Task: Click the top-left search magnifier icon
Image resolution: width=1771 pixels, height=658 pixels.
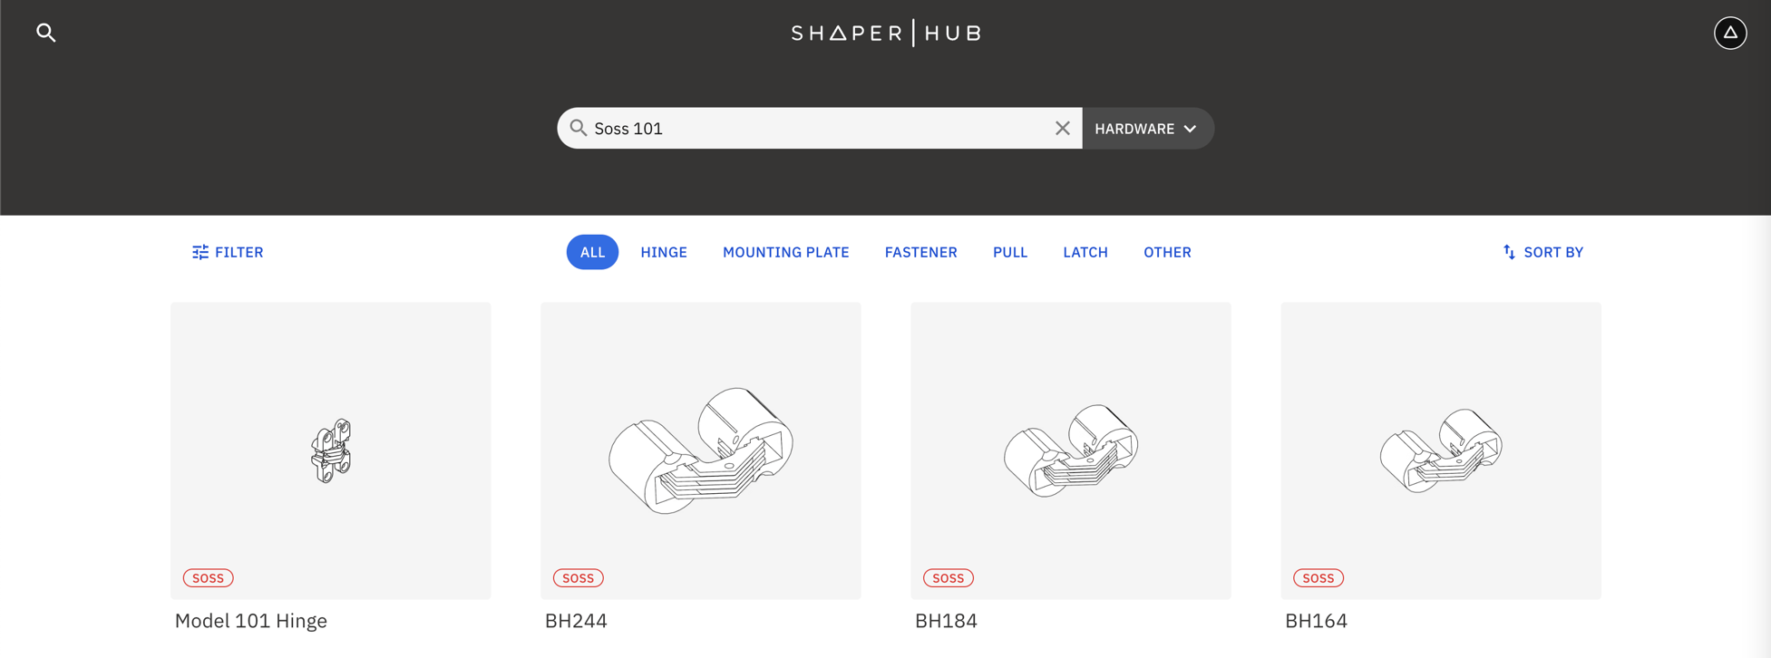Action: [46, 34]
